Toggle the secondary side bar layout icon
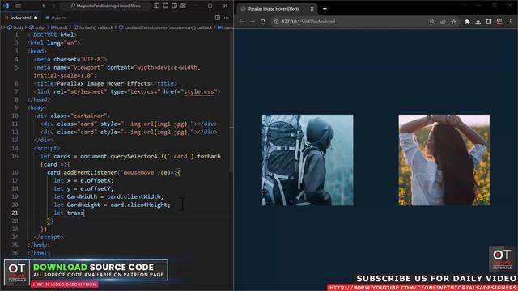Image resolution: width=518 pixels, height=291 pixels. click(175, 6)
